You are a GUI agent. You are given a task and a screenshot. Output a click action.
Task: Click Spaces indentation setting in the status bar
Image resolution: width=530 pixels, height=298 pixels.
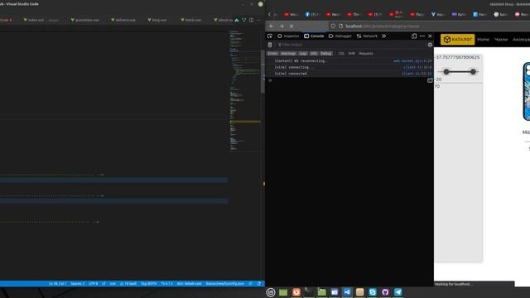pyautogui.click(x=77, y=283)
